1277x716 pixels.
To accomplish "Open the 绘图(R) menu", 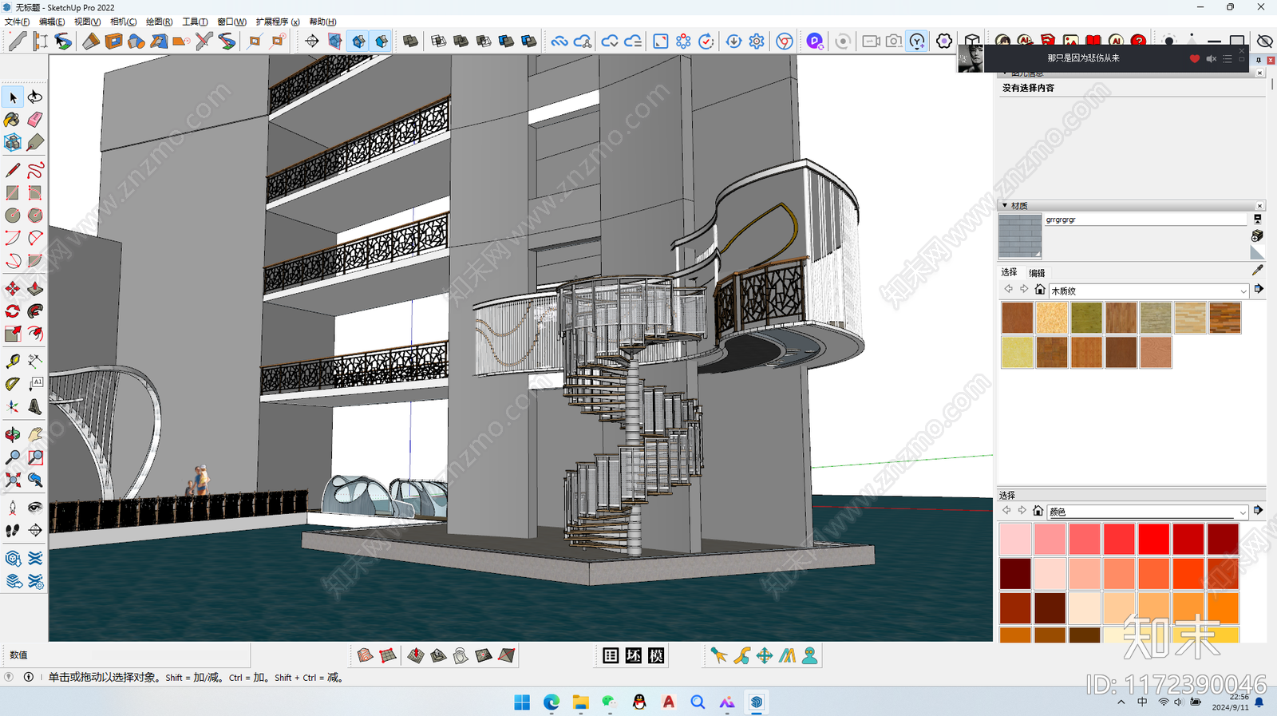I will click(x=159, y=22).
